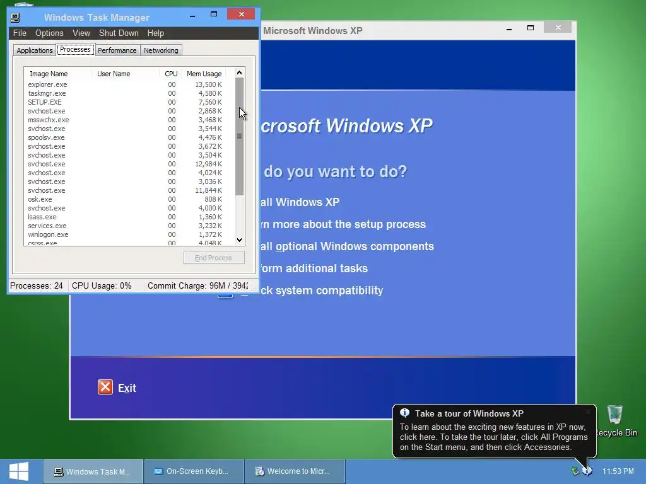Switch to the Performance tab
This screenshot has height=484, width=646.
pyautogui.click(x=117, y=50)
